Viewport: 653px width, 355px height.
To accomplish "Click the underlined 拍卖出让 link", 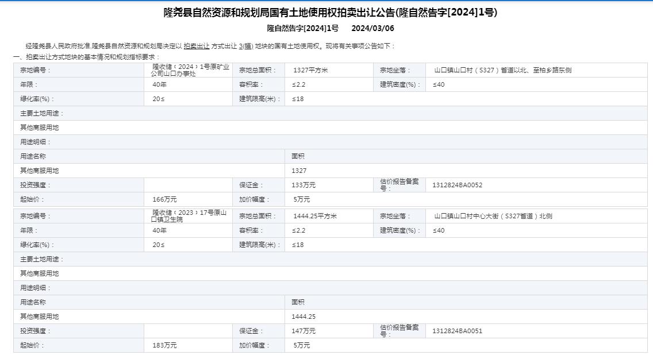I will (x=196, y=46).
